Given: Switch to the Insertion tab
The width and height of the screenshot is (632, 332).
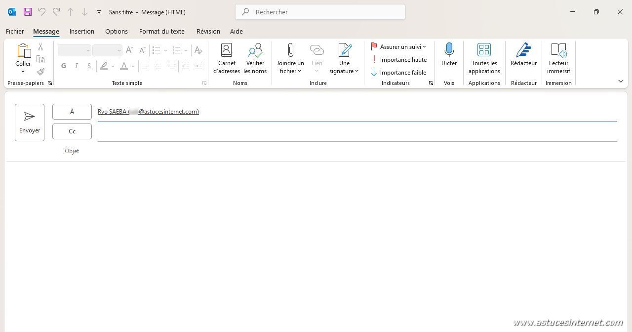Looking at the screenshot, I should [81, 31].
